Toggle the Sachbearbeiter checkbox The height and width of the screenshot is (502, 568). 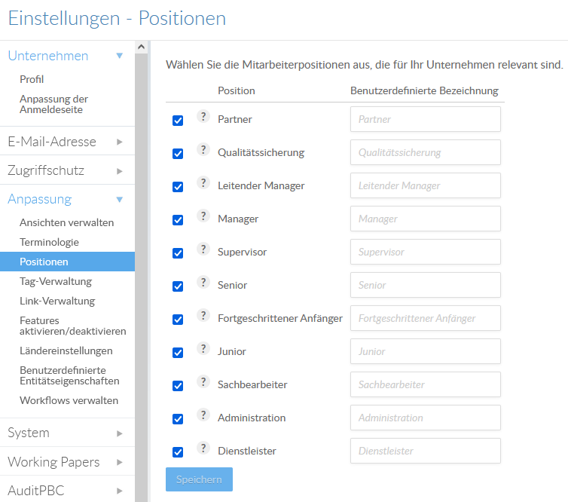click(x=178, y=386)
